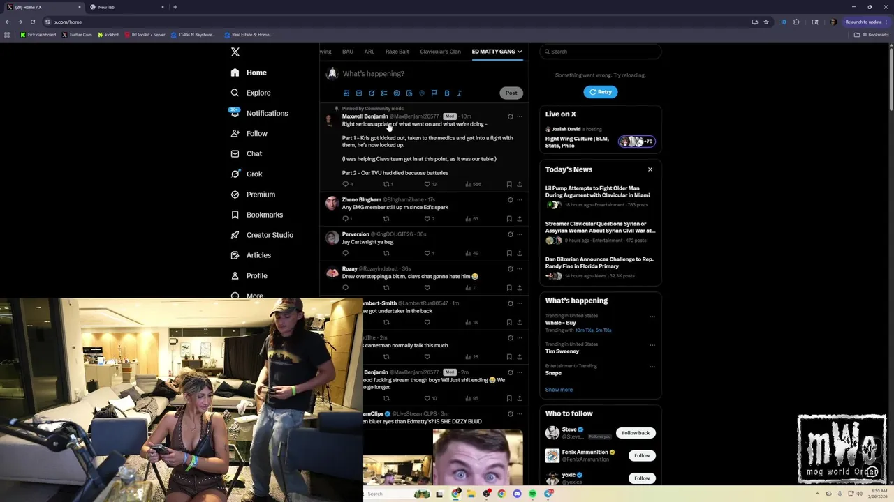This screenshot has width=894, height=502.
Task: Open Bookmarks in the sidebar
Action: (x=256, y=215)
